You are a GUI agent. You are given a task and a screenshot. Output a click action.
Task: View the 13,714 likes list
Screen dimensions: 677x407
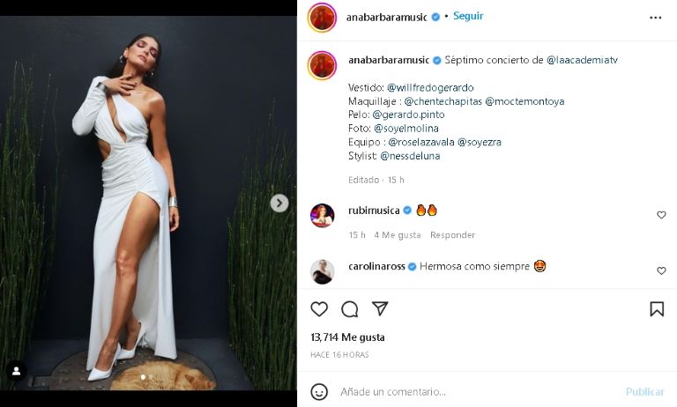pos(347,337)
